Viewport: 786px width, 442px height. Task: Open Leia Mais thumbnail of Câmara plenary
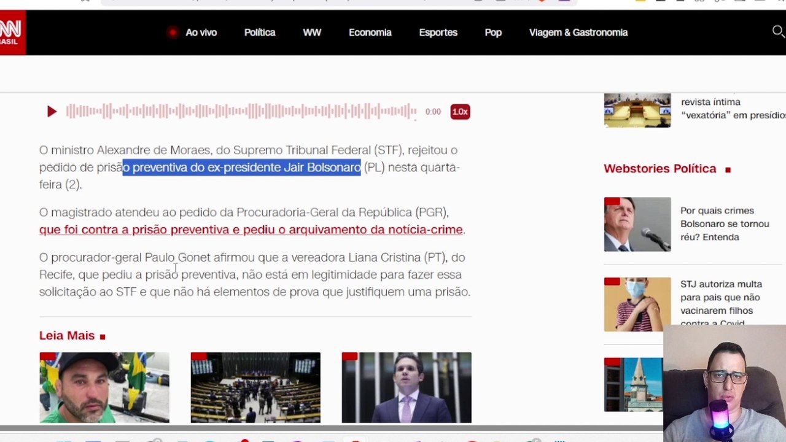[x=255, y=387]
